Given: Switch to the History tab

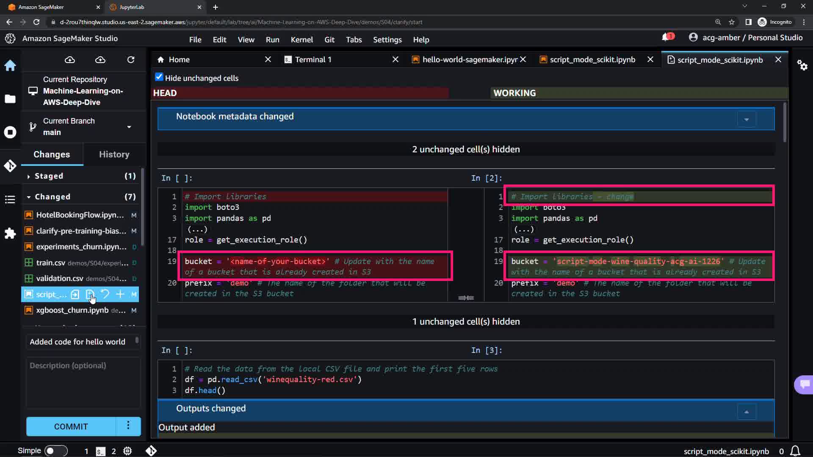Looking at the screenshot, I should [x=114, y=154].
